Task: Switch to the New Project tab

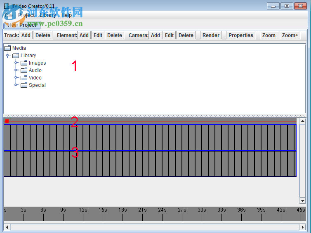Action: [22, 25]
